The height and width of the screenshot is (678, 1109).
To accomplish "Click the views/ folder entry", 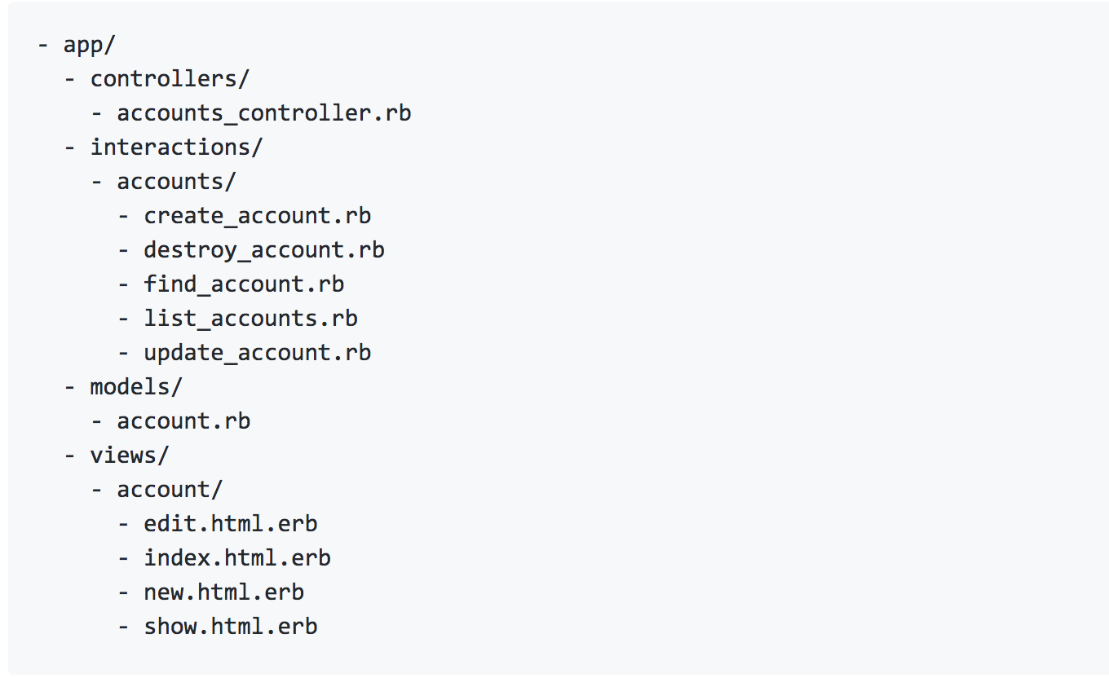I will click(x=129, y=456).
